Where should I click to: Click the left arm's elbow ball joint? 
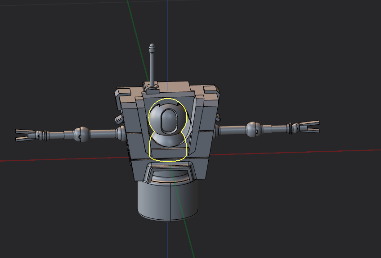click(x=82, y=134)
